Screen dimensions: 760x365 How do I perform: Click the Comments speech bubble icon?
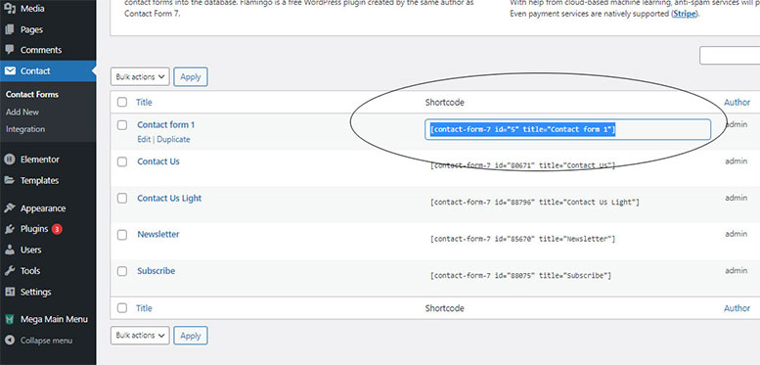[10, 50]
